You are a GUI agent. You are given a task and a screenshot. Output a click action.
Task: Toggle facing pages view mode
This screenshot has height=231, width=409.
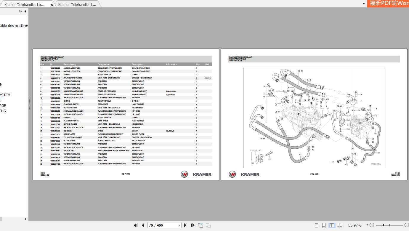pyautogui.click(x=332, y=225)
